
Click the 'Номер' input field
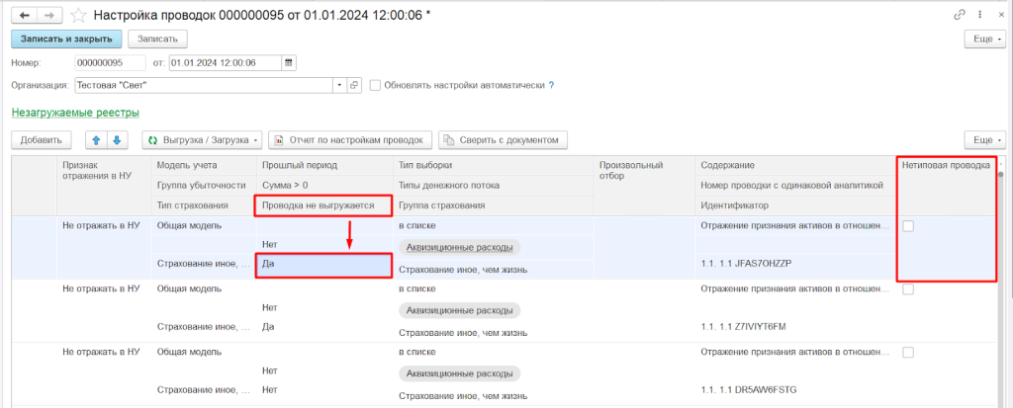tap(118, 62)
